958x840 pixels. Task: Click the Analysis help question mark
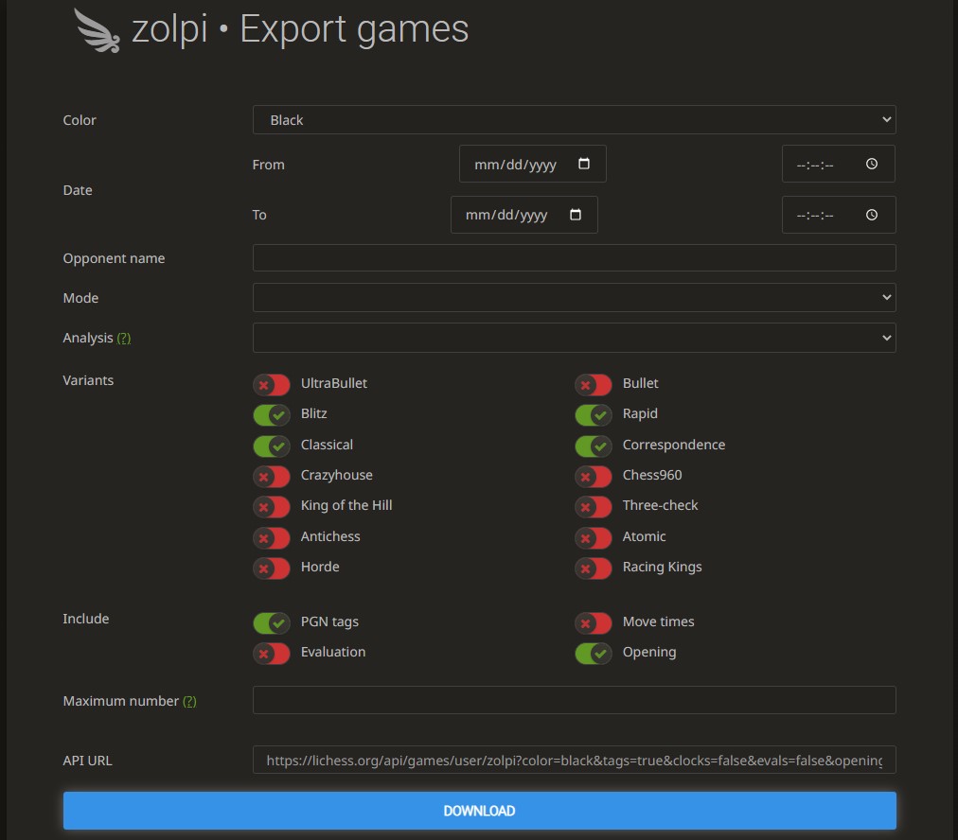124,339
